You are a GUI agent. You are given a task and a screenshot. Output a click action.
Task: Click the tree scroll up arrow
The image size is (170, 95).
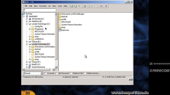(56, 14)
